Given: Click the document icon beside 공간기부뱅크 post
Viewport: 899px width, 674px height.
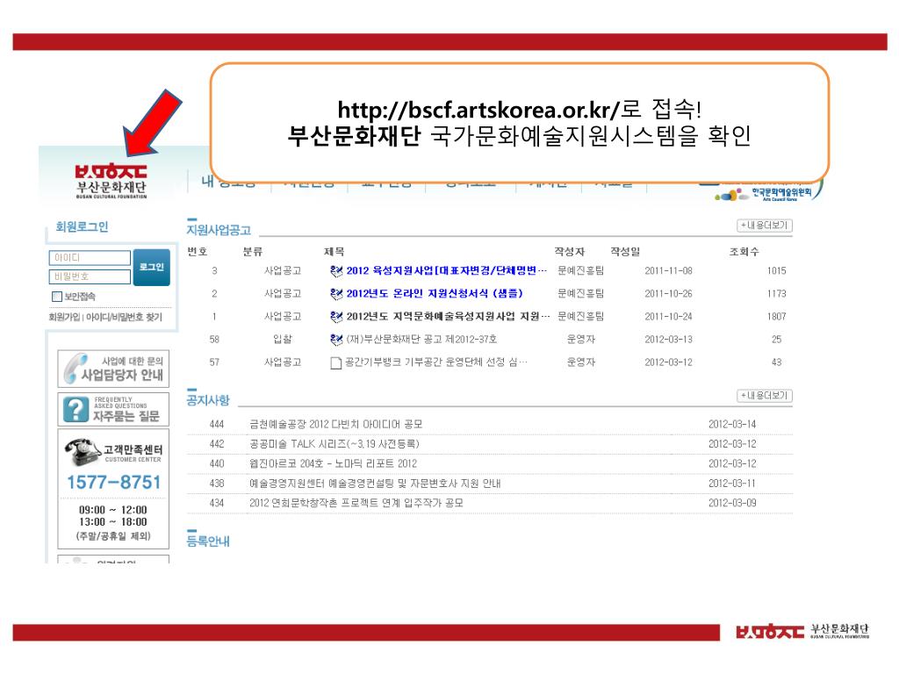Looking at the screenshot, I should [x=336, y=362].
